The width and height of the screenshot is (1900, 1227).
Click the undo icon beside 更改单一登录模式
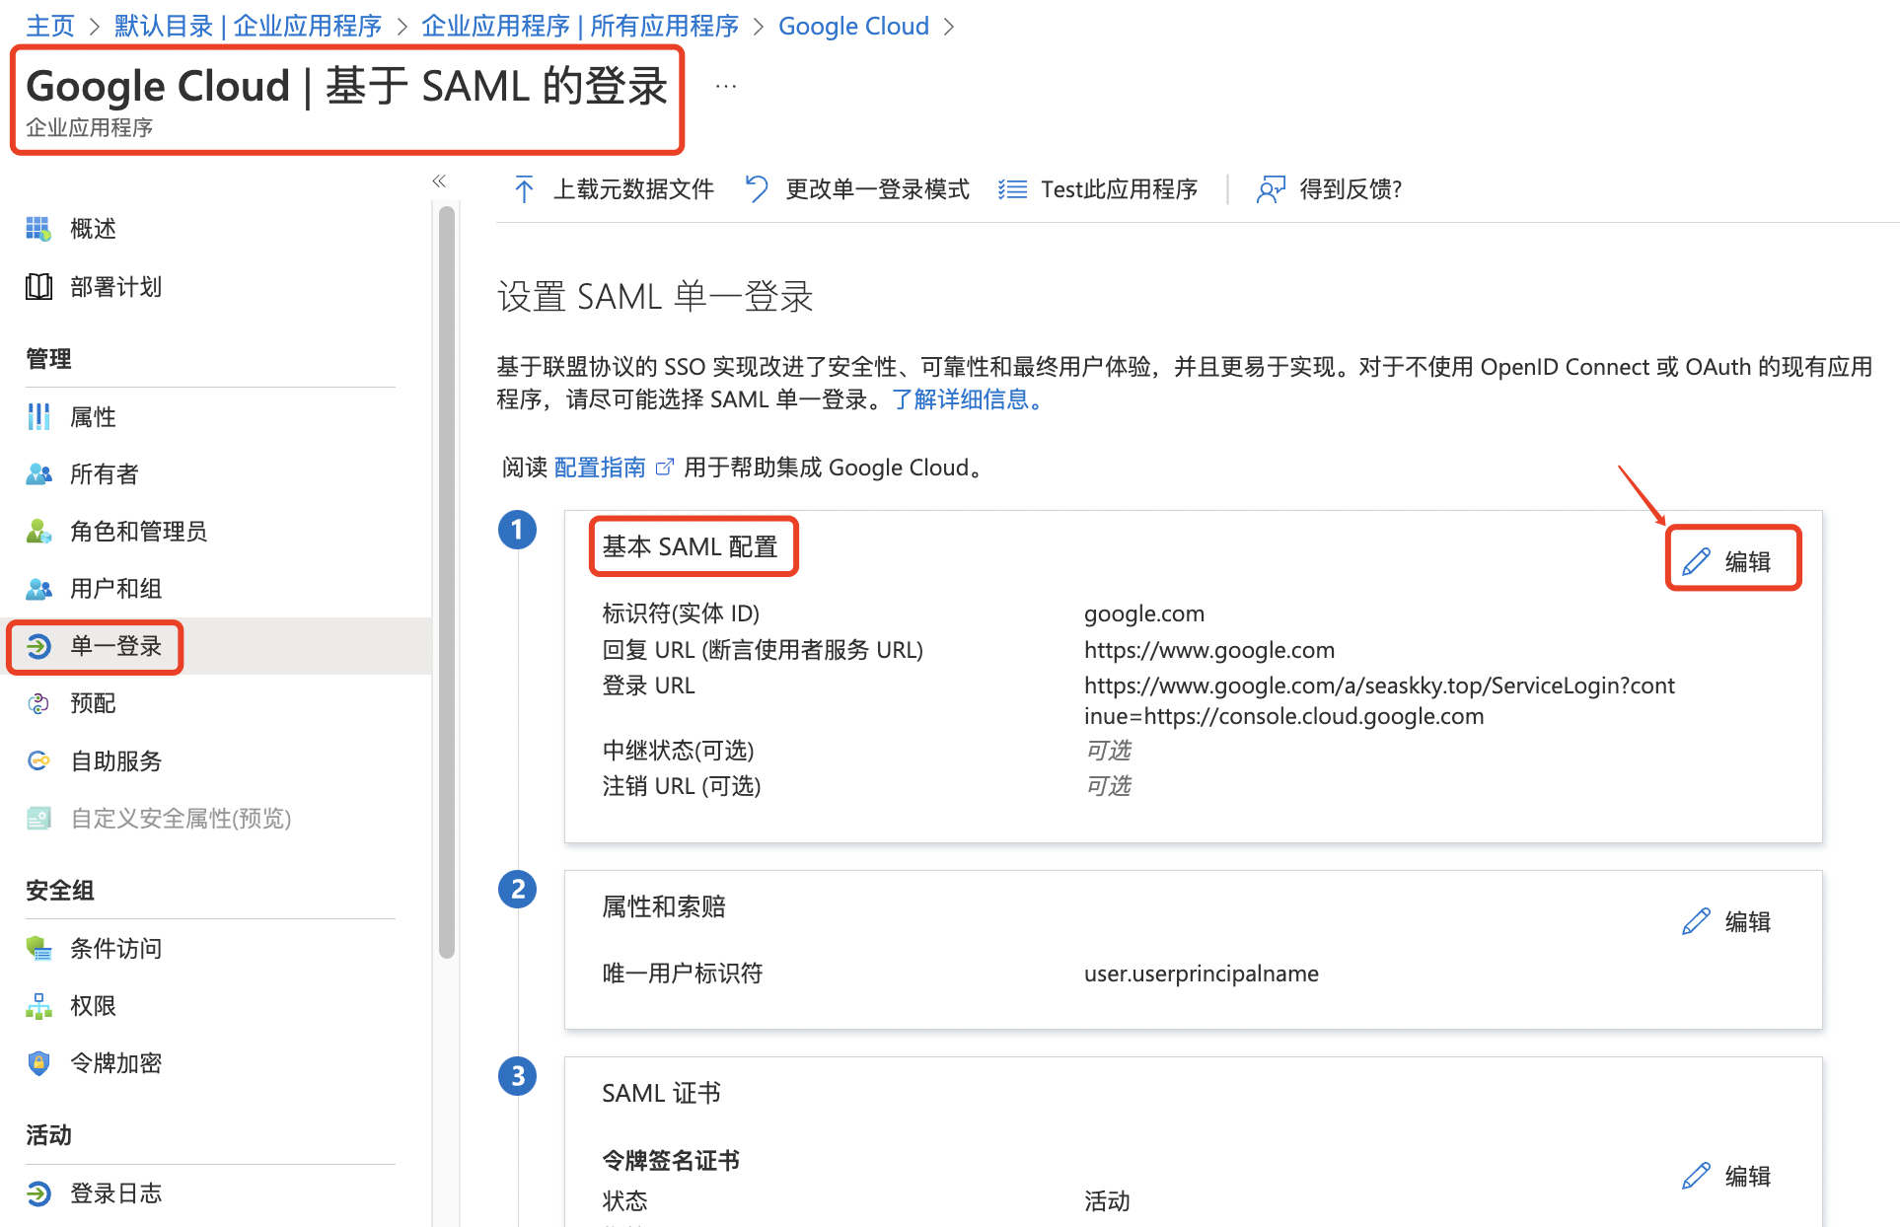757,188
